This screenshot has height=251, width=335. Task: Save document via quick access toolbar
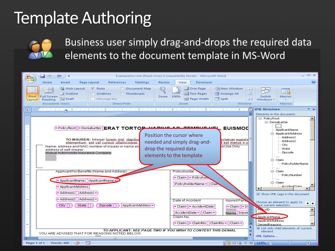(x=43, y=76)
